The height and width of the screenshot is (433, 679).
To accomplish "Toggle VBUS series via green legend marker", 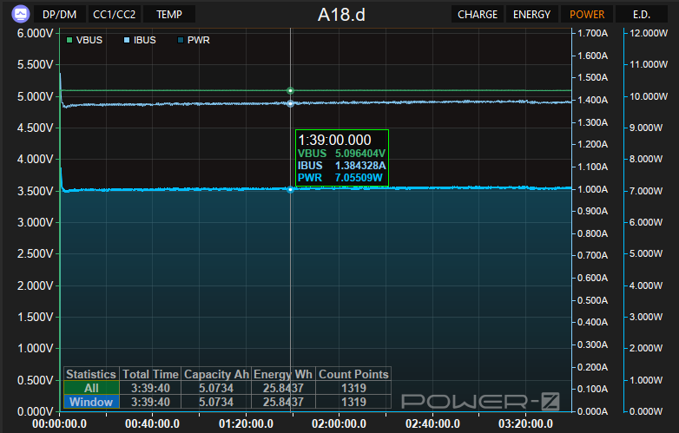I will (69, 40).
